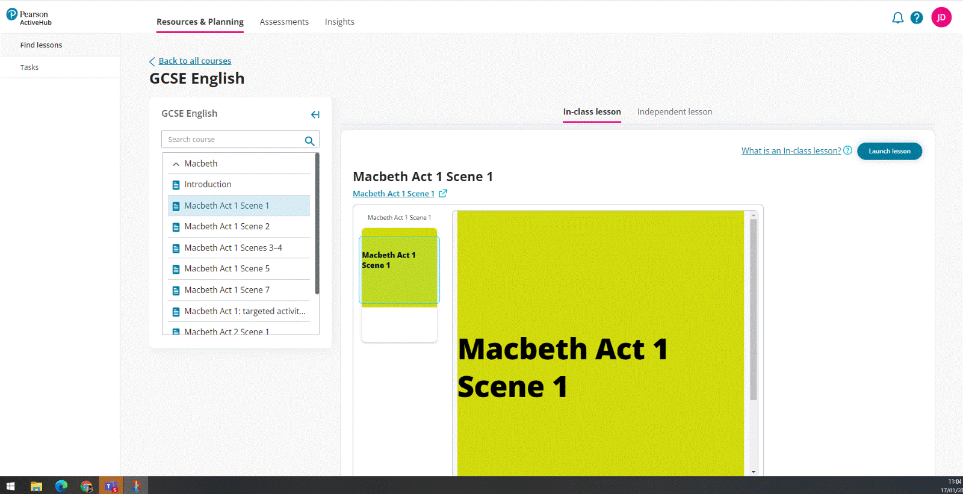This screenshot has height=494, width=963.
Task: Select the Macbeth Act 1 Scene 1 slide thumbnail
Action: click(399, 269)
